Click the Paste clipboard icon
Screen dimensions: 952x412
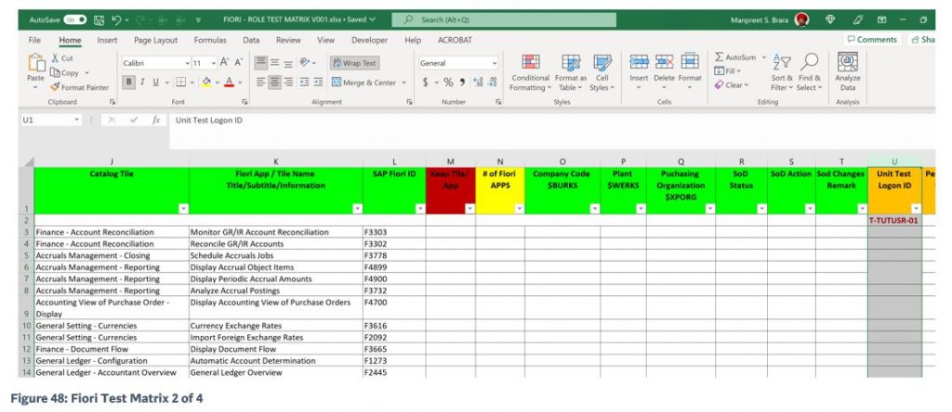coord(36,64)
